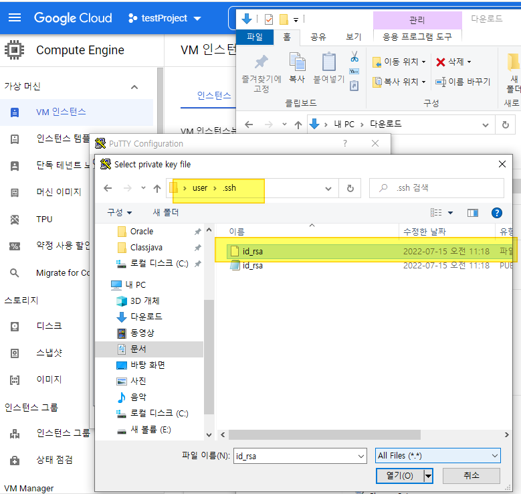Select 새 볼륨 (E:) drive in dialog tree
The image size is (521, 494).
pos(151,430)
